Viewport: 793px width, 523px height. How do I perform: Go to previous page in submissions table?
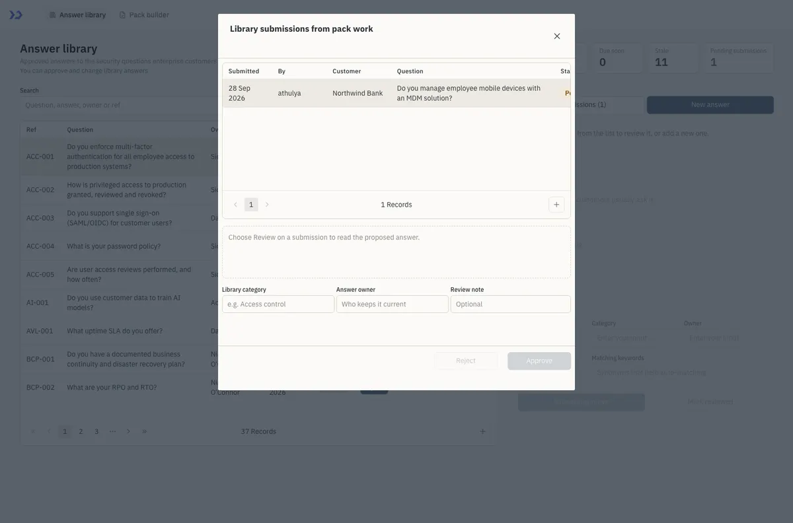235,205
